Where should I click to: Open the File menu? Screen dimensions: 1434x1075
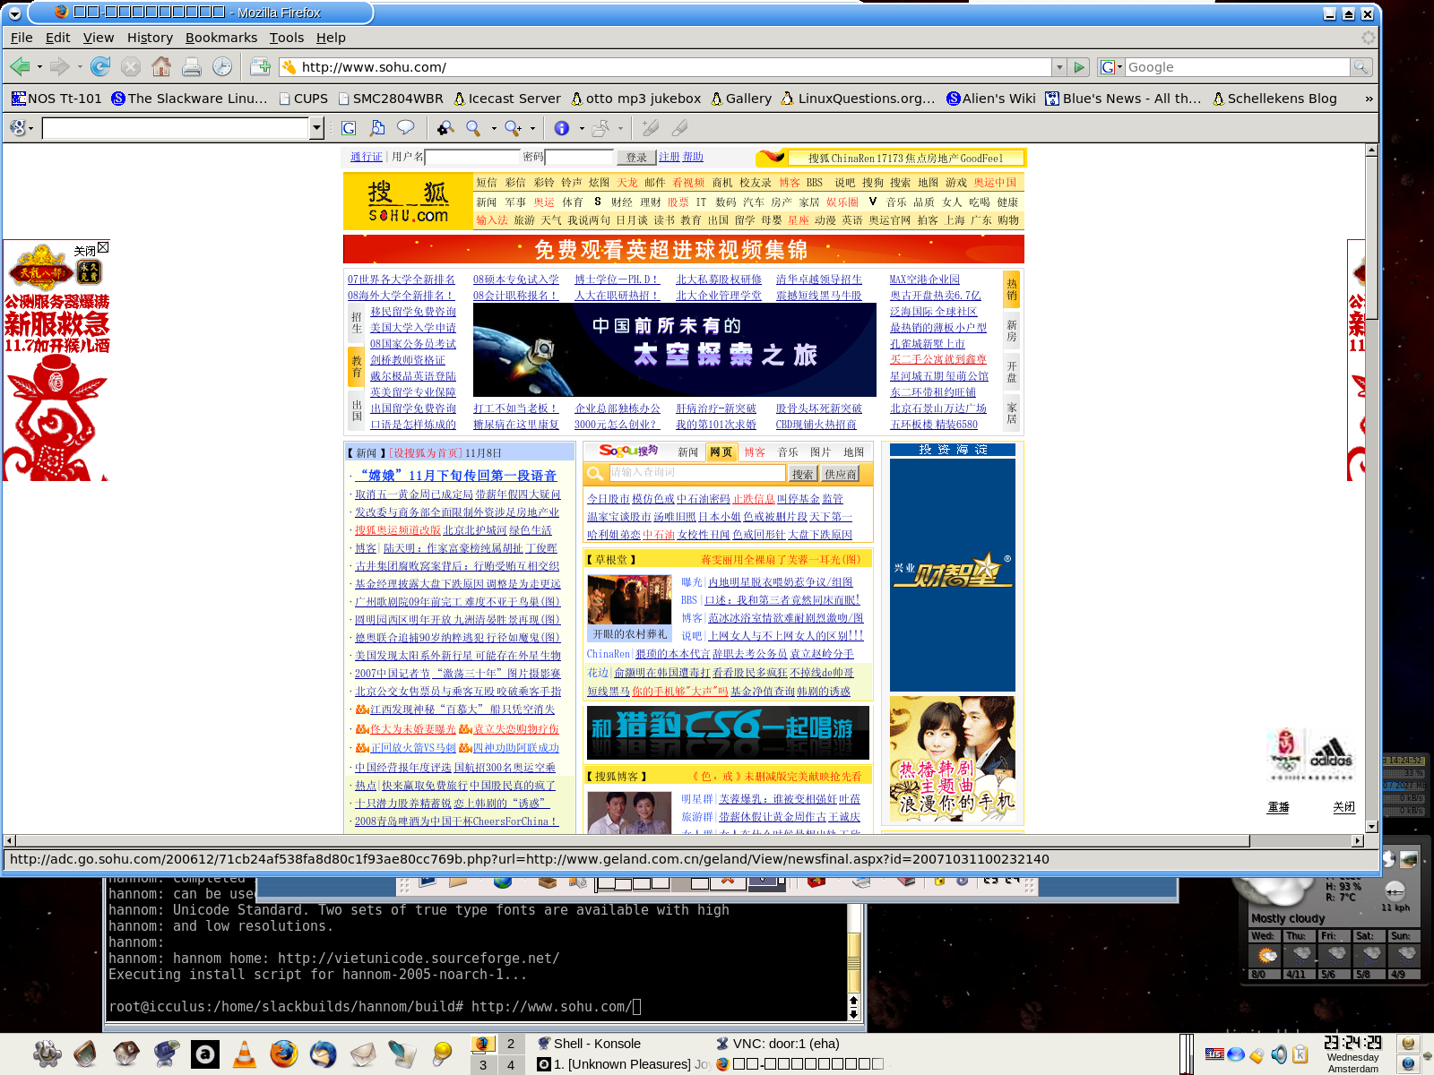pyautogui.click(x=22, y=38)
